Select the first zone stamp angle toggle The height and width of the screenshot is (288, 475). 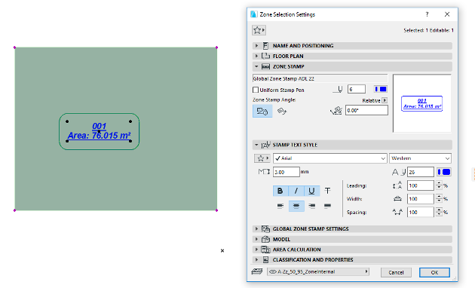pos(262,111)
